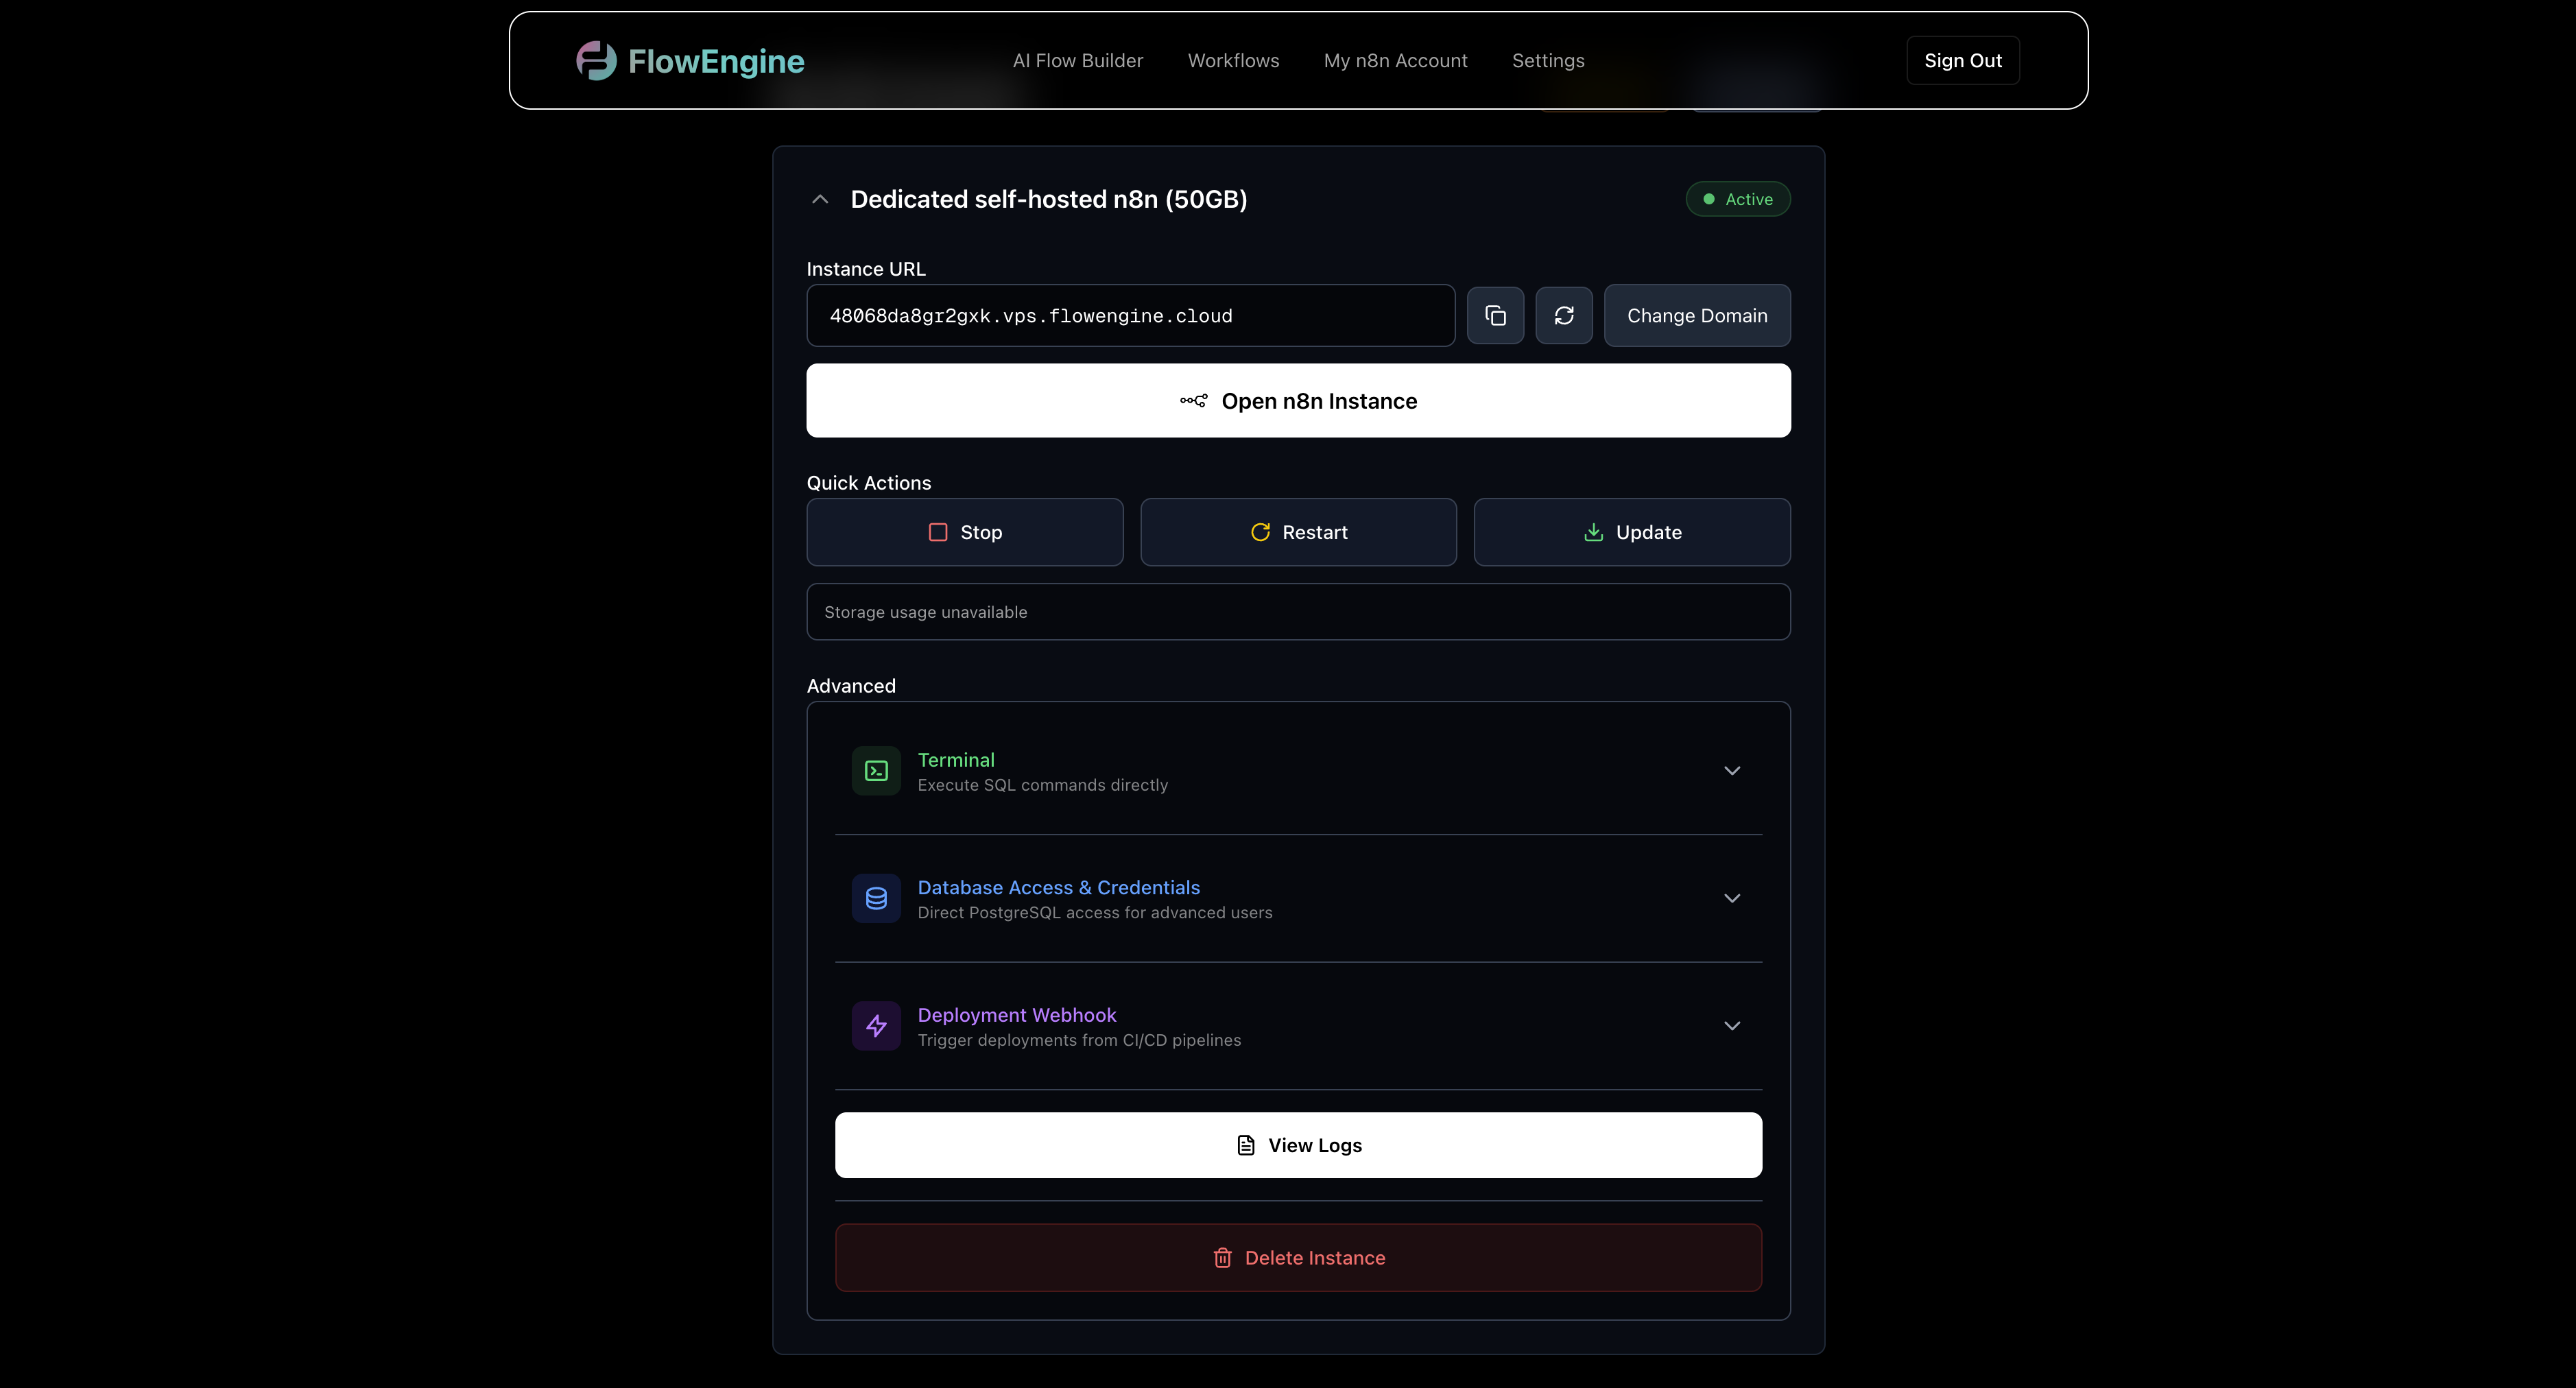Viewport: 2576px width, 1388px height.
Task: Collapse the Dedicated self-hosted n8n card
Action: [x=820, y=199]
